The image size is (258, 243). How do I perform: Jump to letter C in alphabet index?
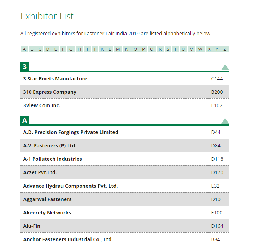point(40,49)
